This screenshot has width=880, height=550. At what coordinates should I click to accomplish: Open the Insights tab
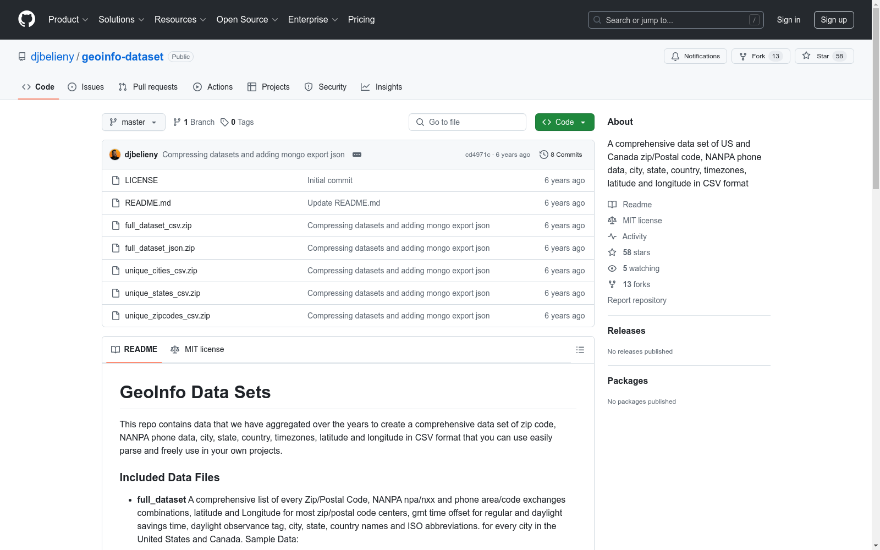pyautogui.click(x=381, y=87)
